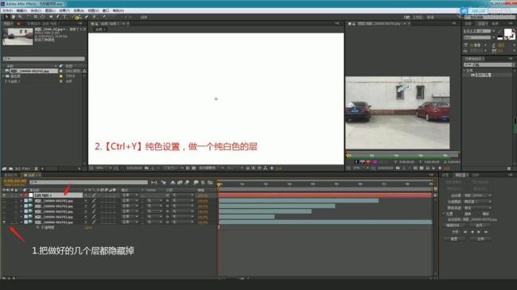Analyze one frame backward in Tracker
Viewport: 517px width, 290px height.
[465, 232]
